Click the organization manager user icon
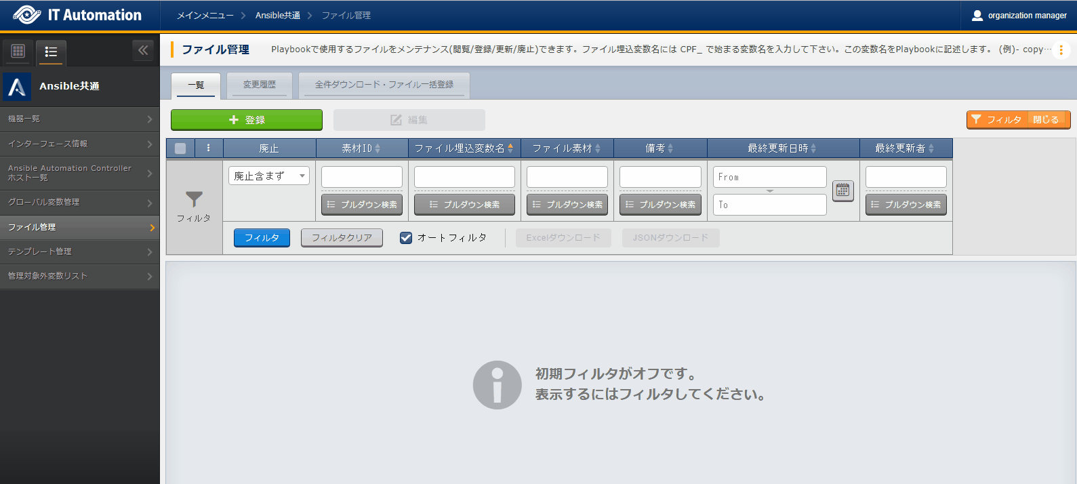Viewport: 1077px width, 484px height. point(977,16)
